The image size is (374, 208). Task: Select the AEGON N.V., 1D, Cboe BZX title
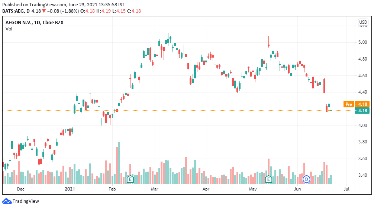pos(34,23)
